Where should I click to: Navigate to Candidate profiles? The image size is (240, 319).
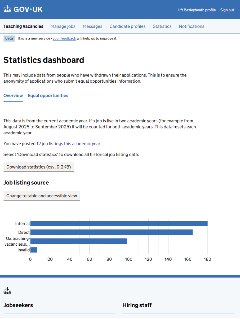[127, 26]
